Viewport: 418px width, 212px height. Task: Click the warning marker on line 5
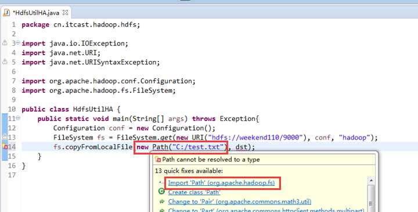[5, 62]
